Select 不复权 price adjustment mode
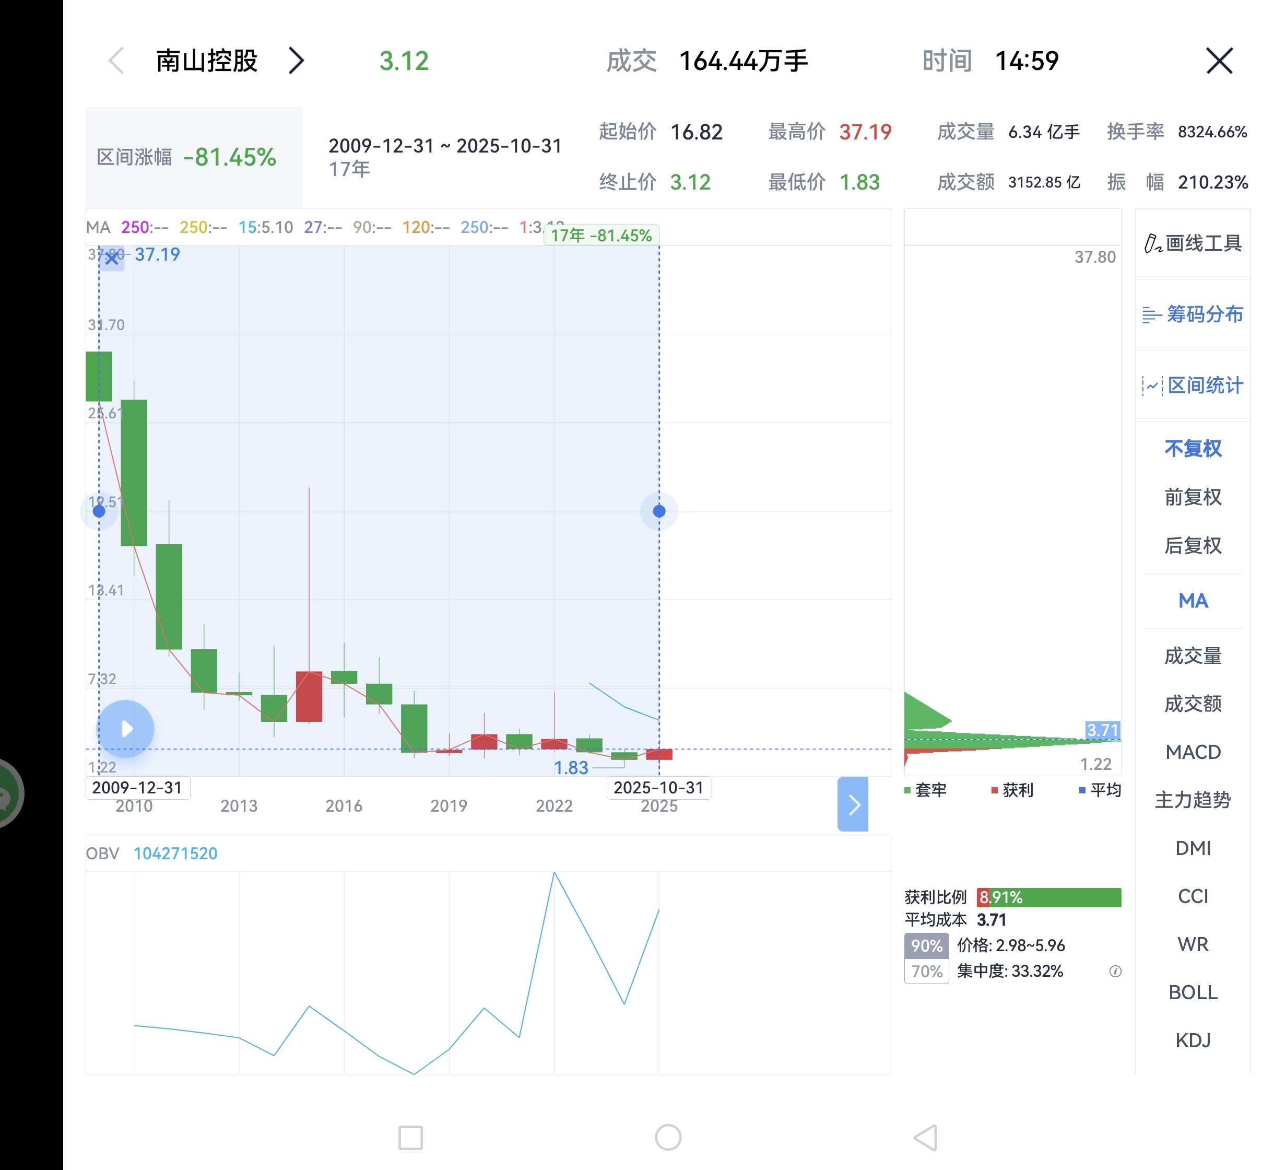 [1193, 448]
